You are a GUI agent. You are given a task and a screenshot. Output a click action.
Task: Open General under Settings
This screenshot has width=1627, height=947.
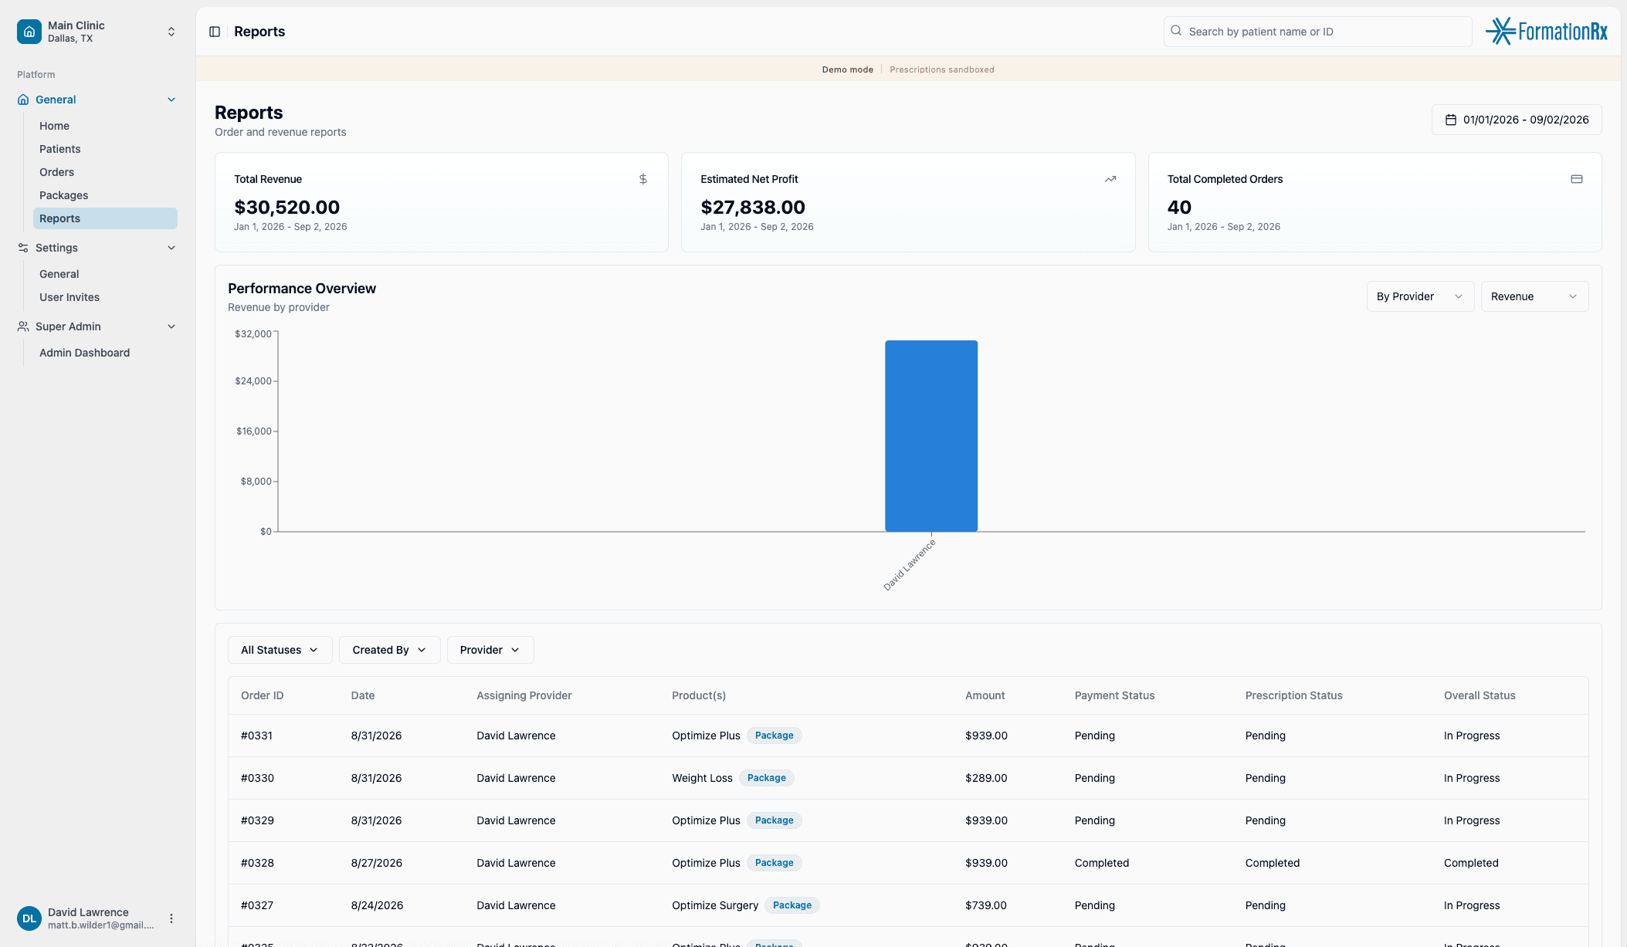point(59,274)
